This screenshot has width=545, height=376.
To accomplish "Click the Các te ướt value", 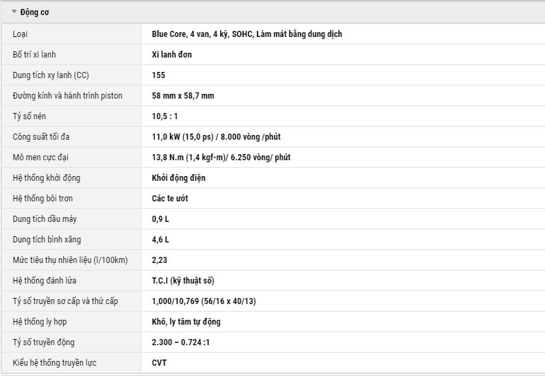I will (170, 198).
